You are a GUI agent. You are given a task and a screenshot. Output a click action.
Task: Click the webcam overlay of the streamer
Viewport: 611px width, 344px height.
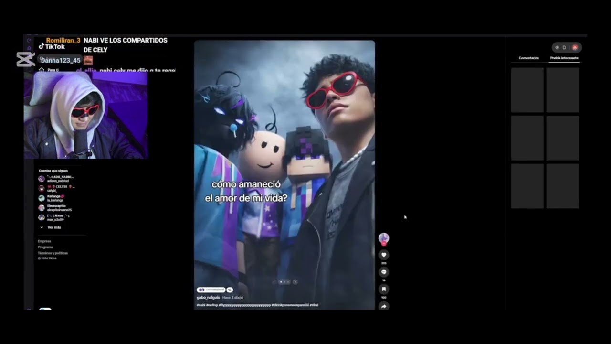(86, 115)
